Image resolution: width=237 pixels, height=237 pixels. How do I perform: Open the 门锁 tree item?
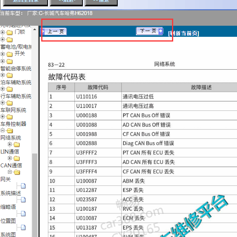pyautogui.click(x=20, y=32)
